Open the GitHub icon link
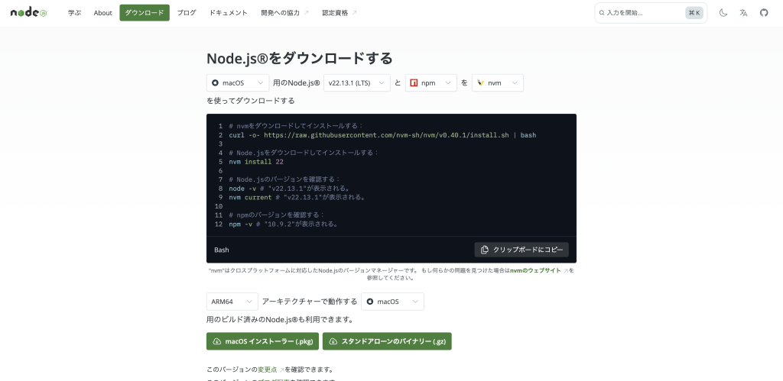This screenshot has width=783, height=381. pos(763,13)
